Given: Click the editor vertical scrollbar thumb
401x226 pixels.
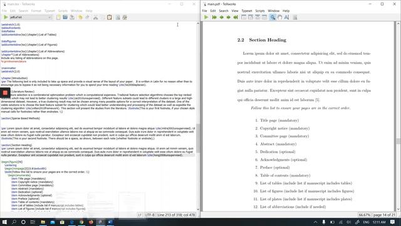Looking at the screenshot, I should click(198, 138).
